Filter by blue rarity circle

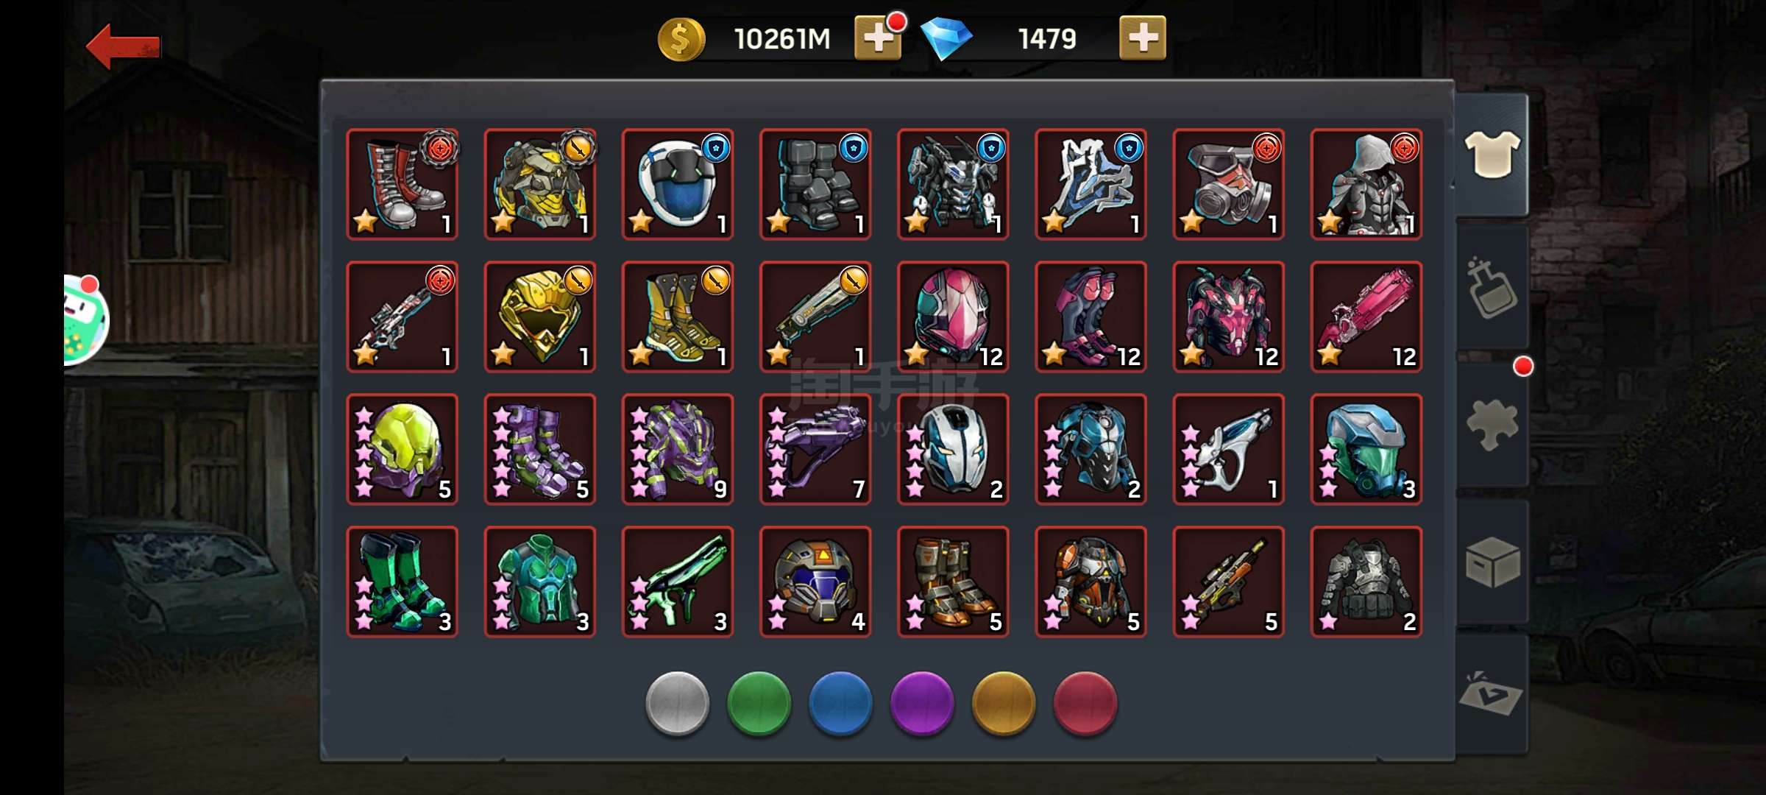coord(840,703)
